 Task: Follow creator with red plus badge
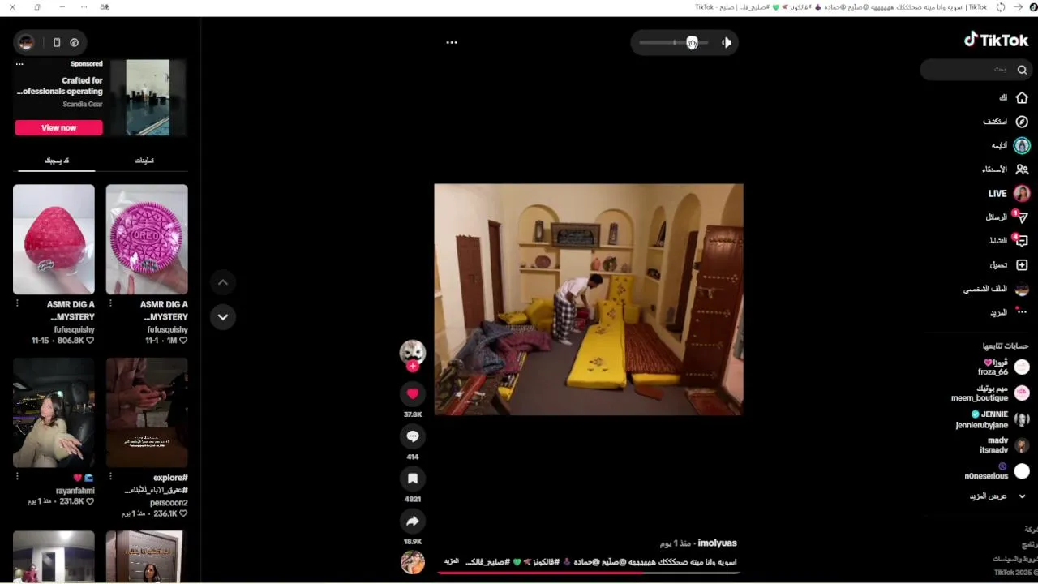click(x=413, y=367)
